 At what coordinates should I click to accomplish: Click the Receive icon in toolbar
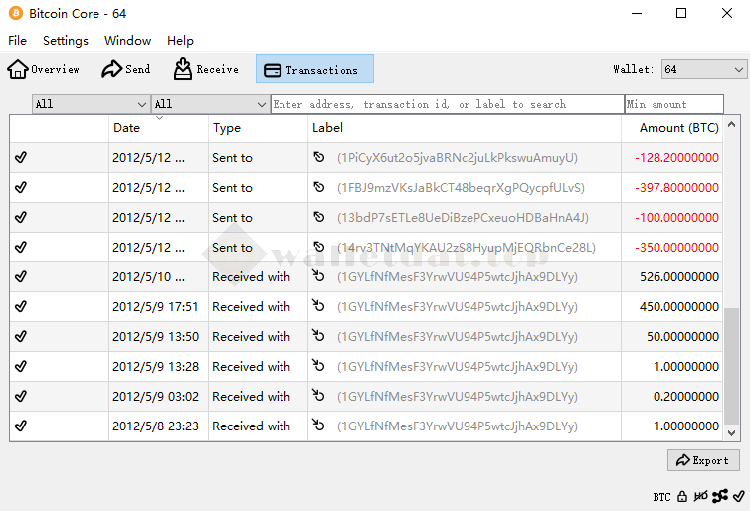click(183, 69)
